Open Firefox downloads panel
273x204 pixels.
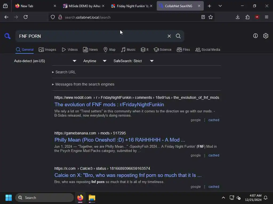[x=238, y=17]
